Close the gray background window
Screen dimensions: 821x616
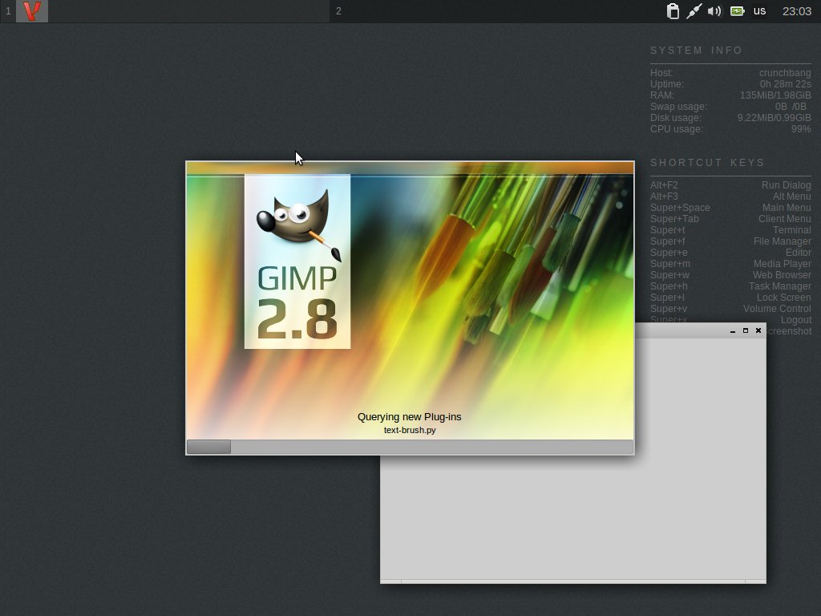pyautogui.click(x=758, y=330)
